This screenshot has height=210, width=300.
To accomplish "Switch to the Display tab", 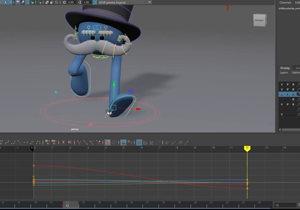I will pos(285,68).
